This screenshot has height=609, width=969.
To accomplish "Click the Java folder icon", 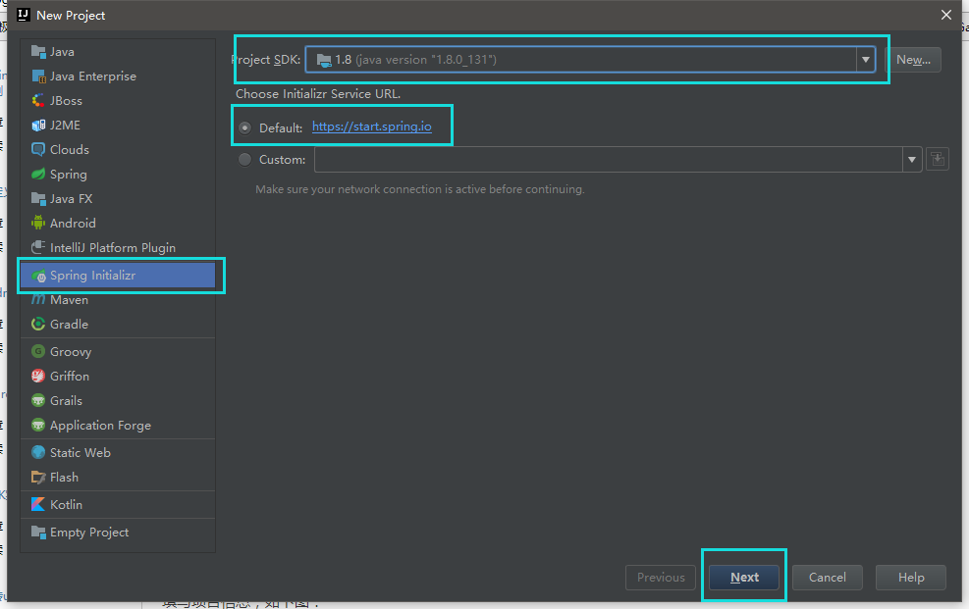I will pos(38,52).
